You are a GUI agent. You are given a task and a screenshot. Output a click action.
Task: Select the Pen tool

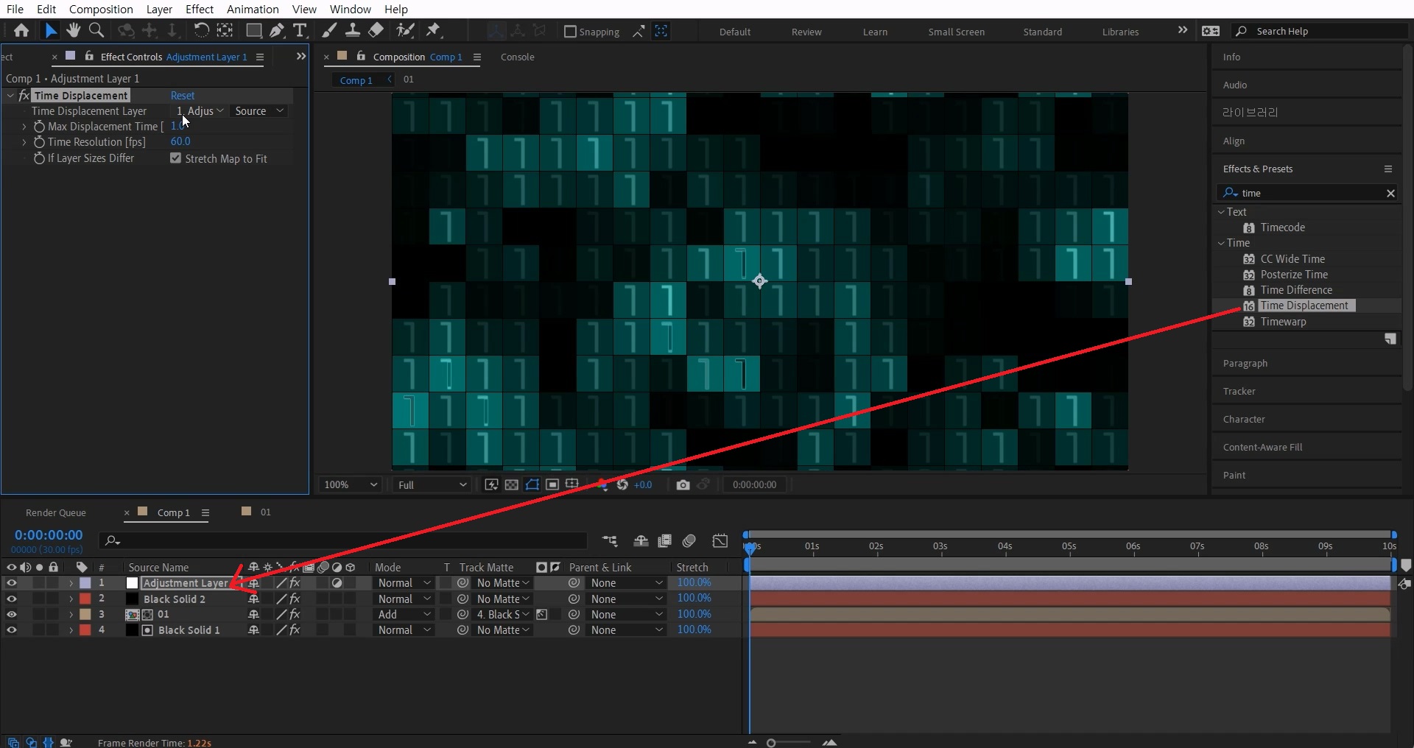point(277,31)
